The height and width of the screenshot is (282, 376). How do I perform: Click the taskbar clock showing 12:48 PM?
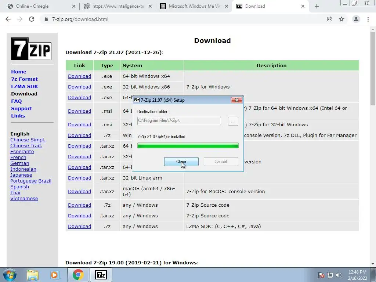(x=357, y=275)
